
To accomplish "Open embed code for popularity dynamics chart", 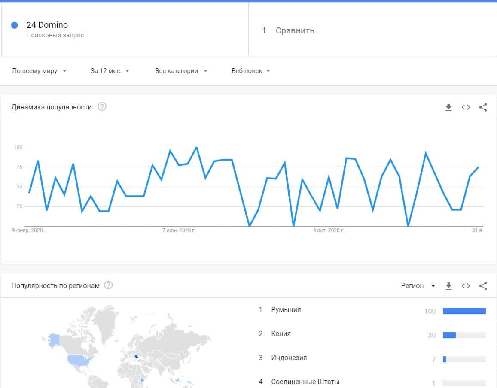I will 466,107.
